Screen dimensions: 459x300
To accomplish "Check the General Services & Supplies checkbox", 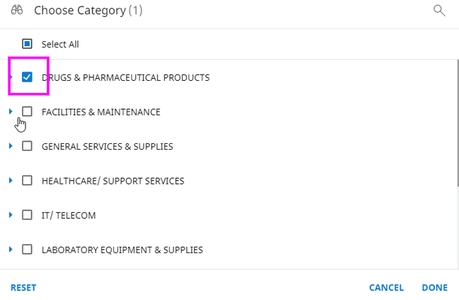I will [28, 146].
